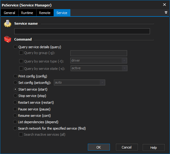Select Search network for service radio button
Screen dimensions: 170x154
pos(15,128)
